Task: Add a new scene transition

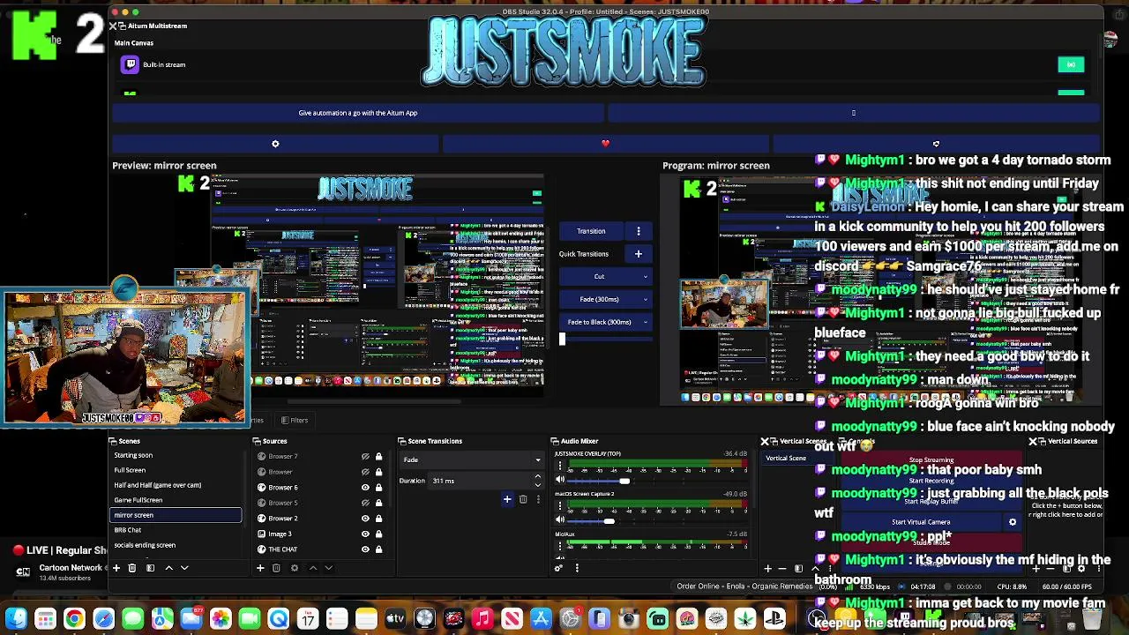Action: [x=507, y=499]
